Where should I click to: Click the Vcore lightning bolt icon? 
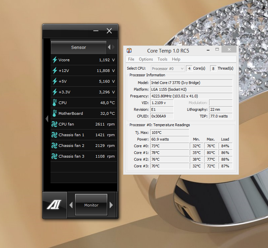(55, 60)
